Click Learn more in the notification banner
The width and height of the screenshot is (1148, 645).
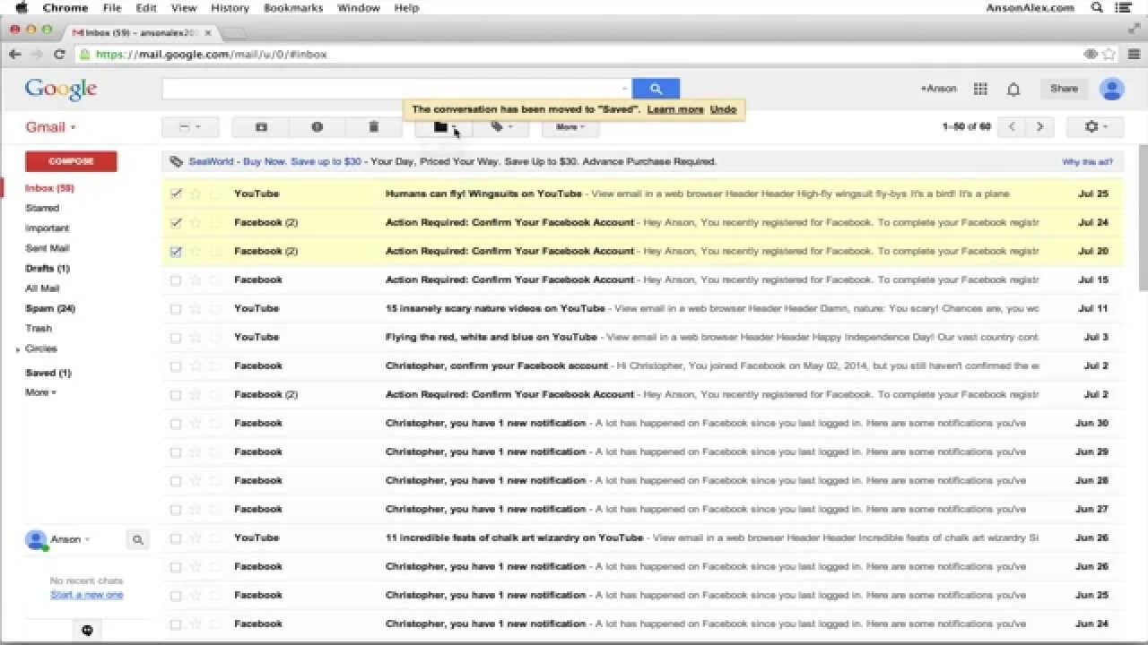[675, 109]
